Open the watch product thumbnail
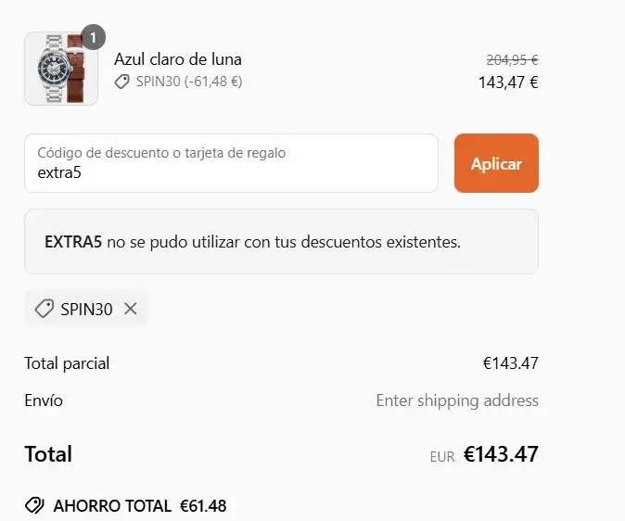The image size is (625, 521). pos(60,70)
